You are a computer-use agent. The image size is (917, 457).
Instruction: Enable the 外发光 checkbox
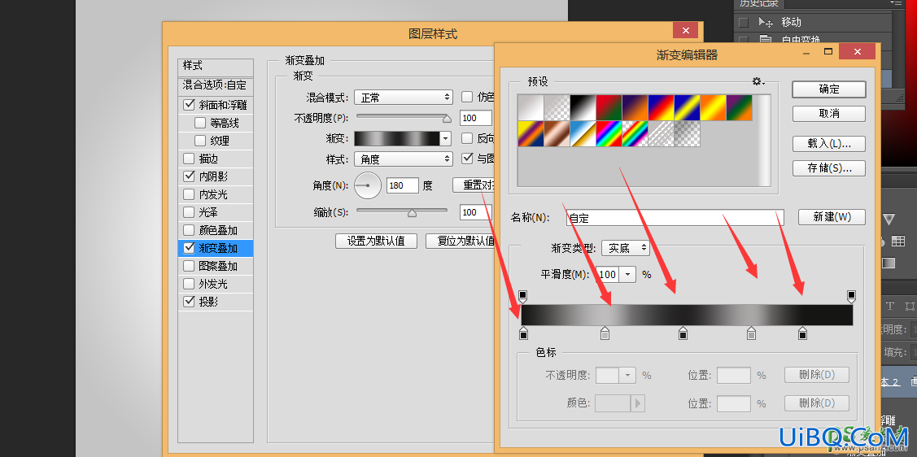[189, 284]
